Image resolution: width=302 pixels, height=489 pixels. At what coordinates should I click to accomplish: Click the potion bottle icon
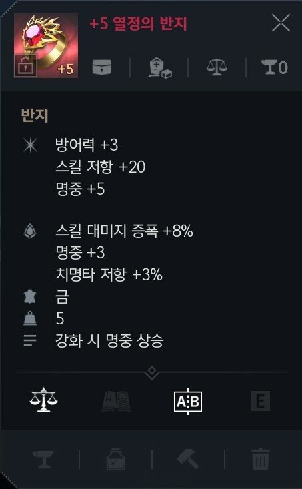click(116, 459)
